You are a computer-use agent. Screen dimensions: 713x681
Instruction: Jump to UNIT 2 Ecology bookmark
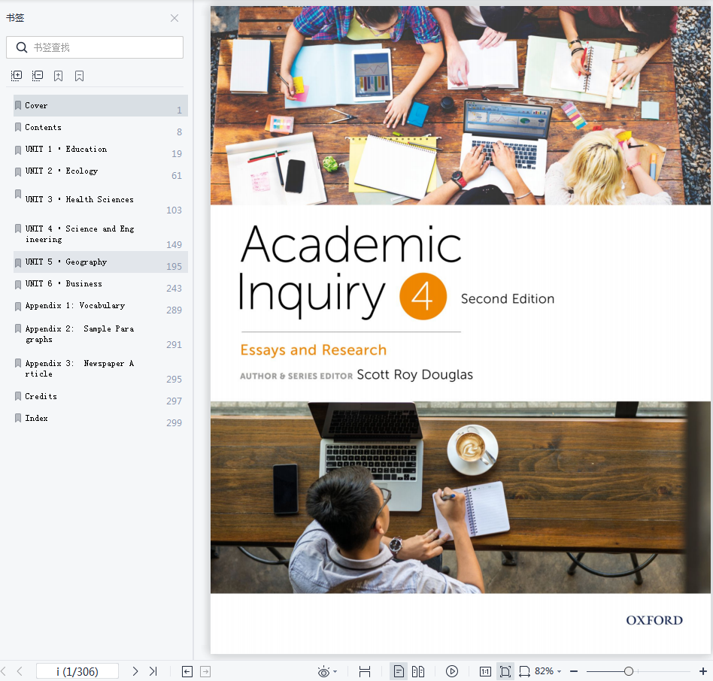tap(101, 171)
